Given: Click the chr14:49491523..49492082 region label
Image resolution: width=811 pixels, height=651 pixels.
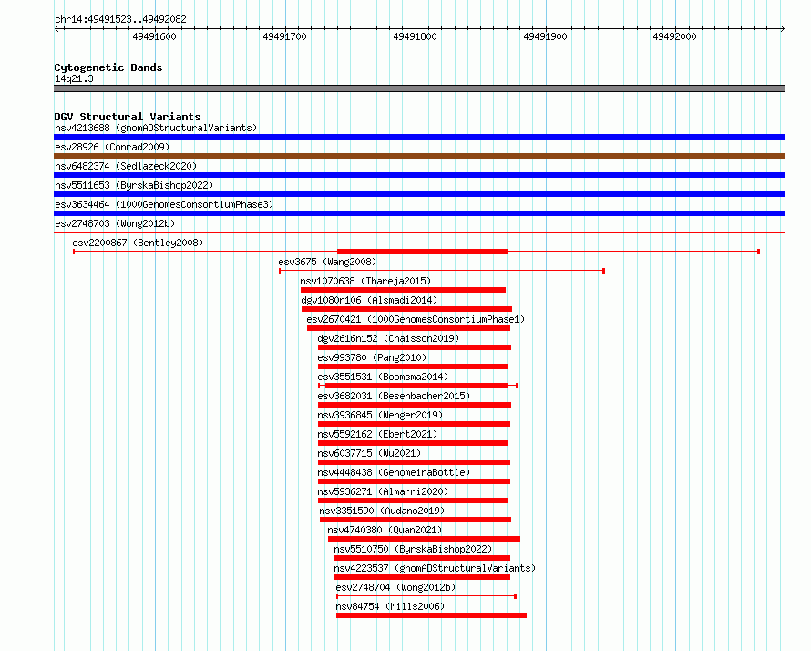Looking at the screenshot, I should [x=120, y=19].
